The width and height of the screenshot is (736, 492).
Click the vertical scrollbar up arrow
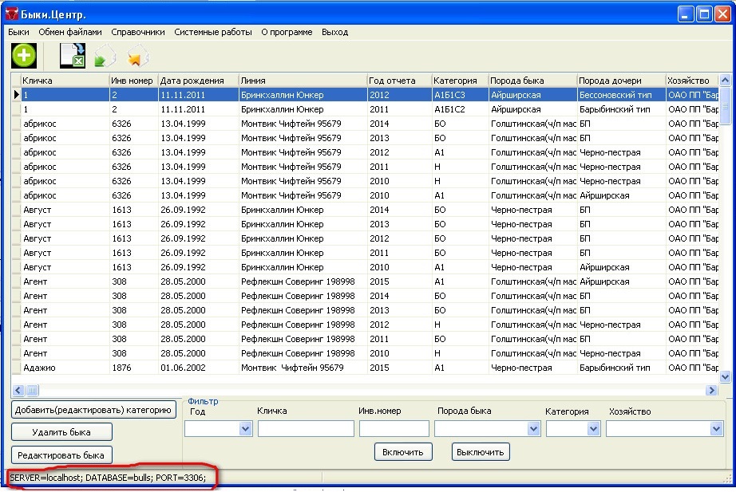(725, 81)
